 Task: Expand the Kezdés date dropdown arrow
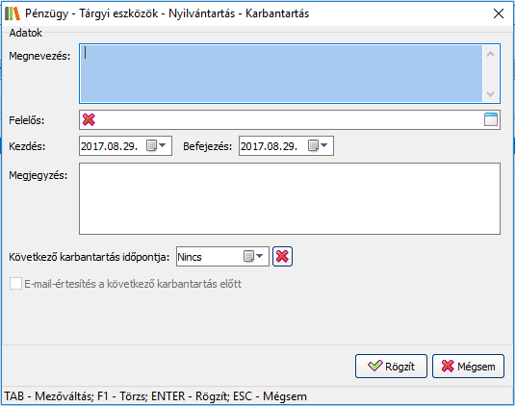pos(163,145)
